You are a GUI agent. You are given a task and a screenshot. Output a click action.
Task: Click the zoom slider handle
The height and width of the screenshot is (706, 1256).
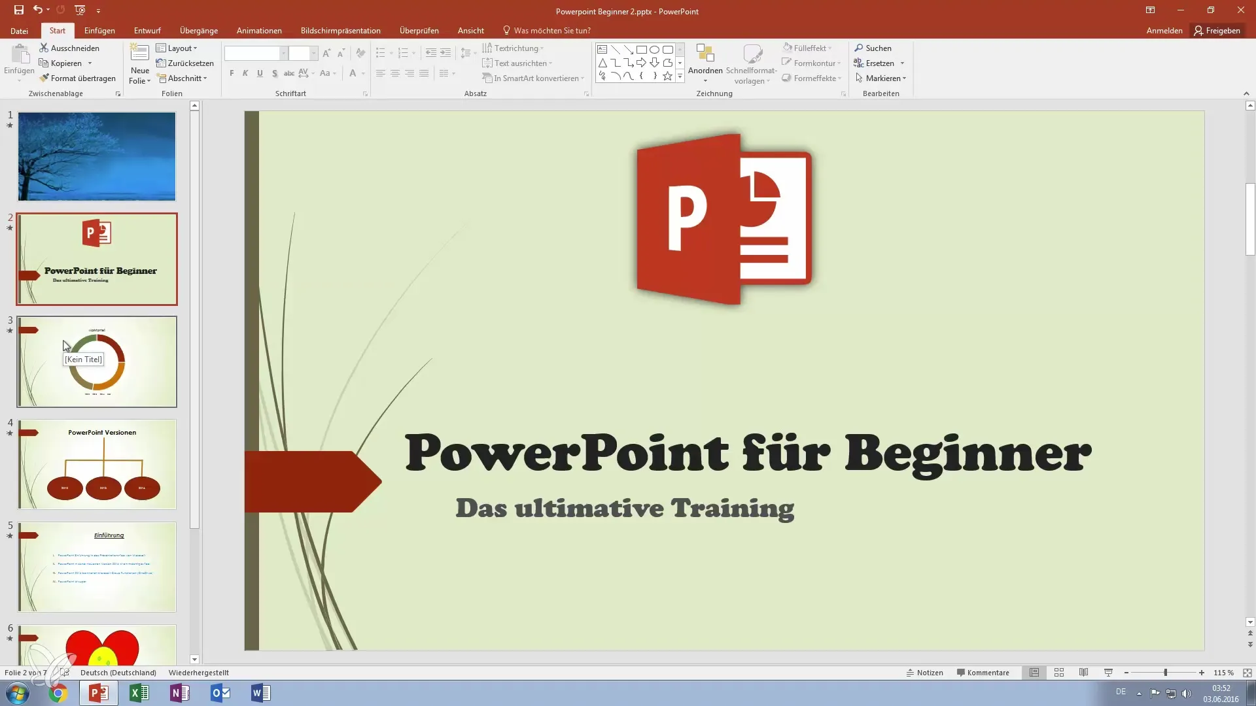pos(1165,673)
